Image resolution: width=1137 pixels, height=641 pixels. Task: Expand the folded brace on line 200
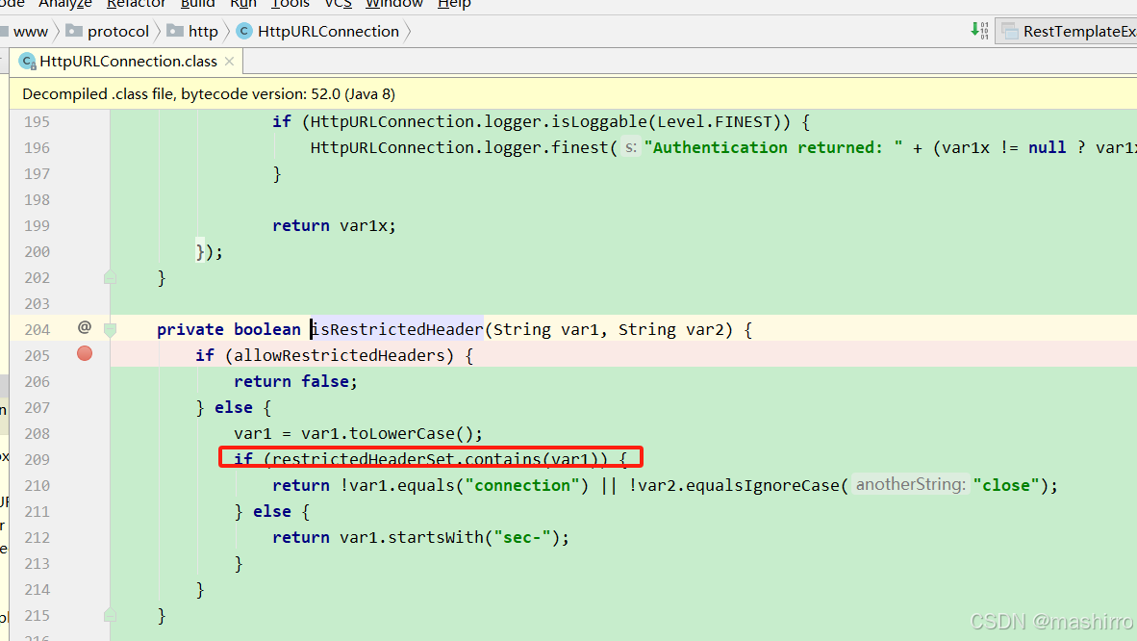click(201, 252)
